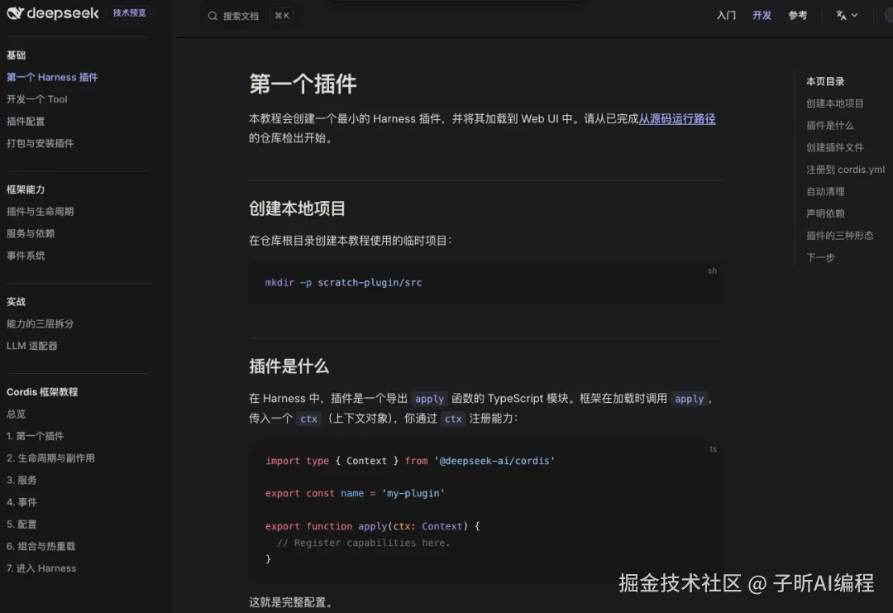
Task: Click the export function apply code line
Action: coord(372,526)
